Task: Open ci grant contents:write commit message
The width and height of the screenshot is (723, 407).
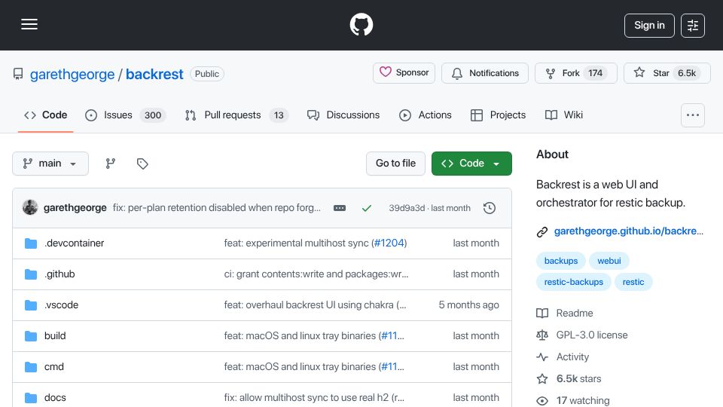Action: click(x=316, y=274)
